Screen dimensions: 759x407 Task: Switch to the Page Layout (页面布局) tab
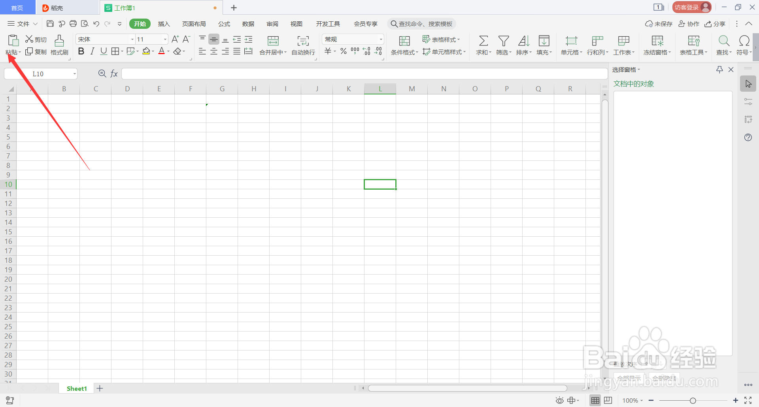(194, 24)
